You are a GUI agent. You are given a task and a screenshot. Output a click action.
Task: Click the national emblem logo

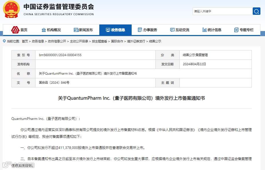point(11,9)
